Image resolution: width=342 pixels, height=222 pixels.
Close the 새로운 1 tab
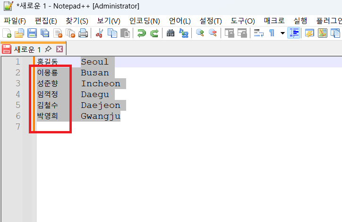coord(60,49)
